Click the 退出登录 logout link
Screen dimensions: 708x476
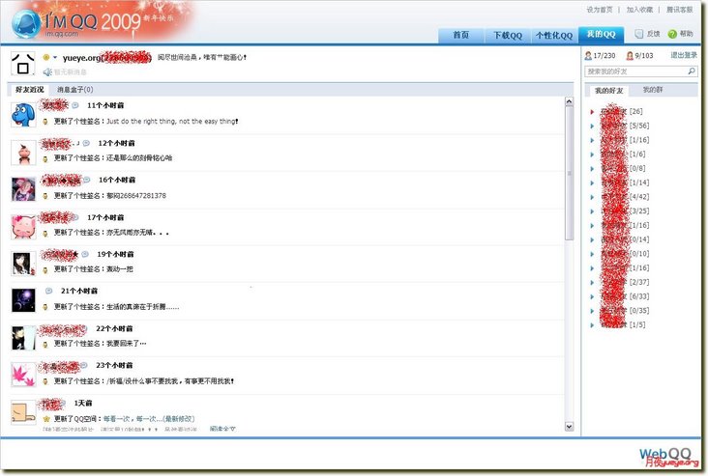(x=684, y=55)
